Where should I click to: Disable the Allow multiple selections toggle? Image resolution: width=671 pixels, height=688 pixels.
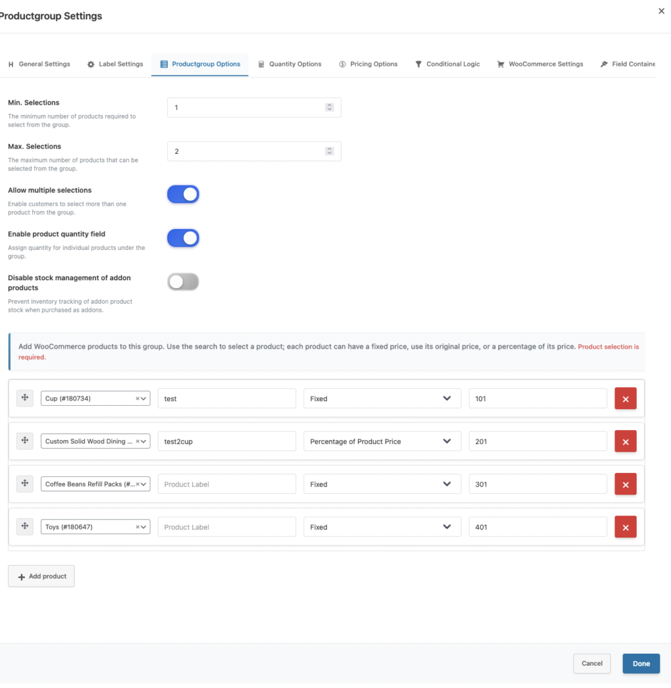point(183,193)
